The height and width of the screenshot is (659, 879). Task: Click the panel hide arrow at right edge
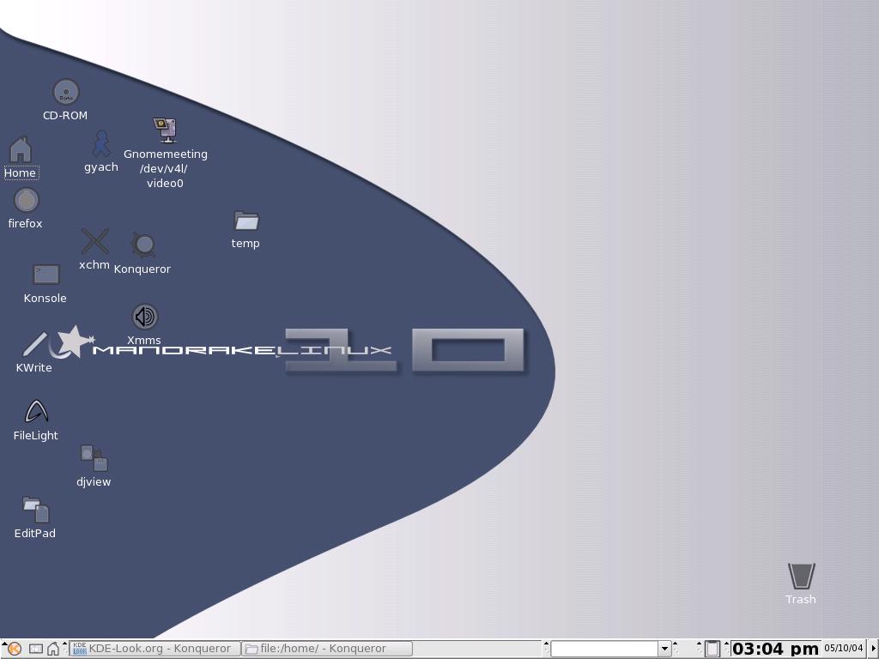pos(873,649)
